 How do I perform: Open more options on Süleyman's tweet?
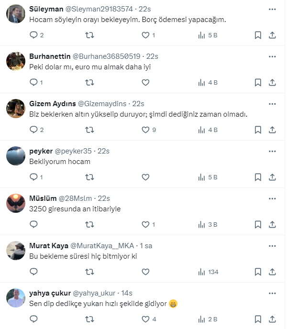coord(272,9)
